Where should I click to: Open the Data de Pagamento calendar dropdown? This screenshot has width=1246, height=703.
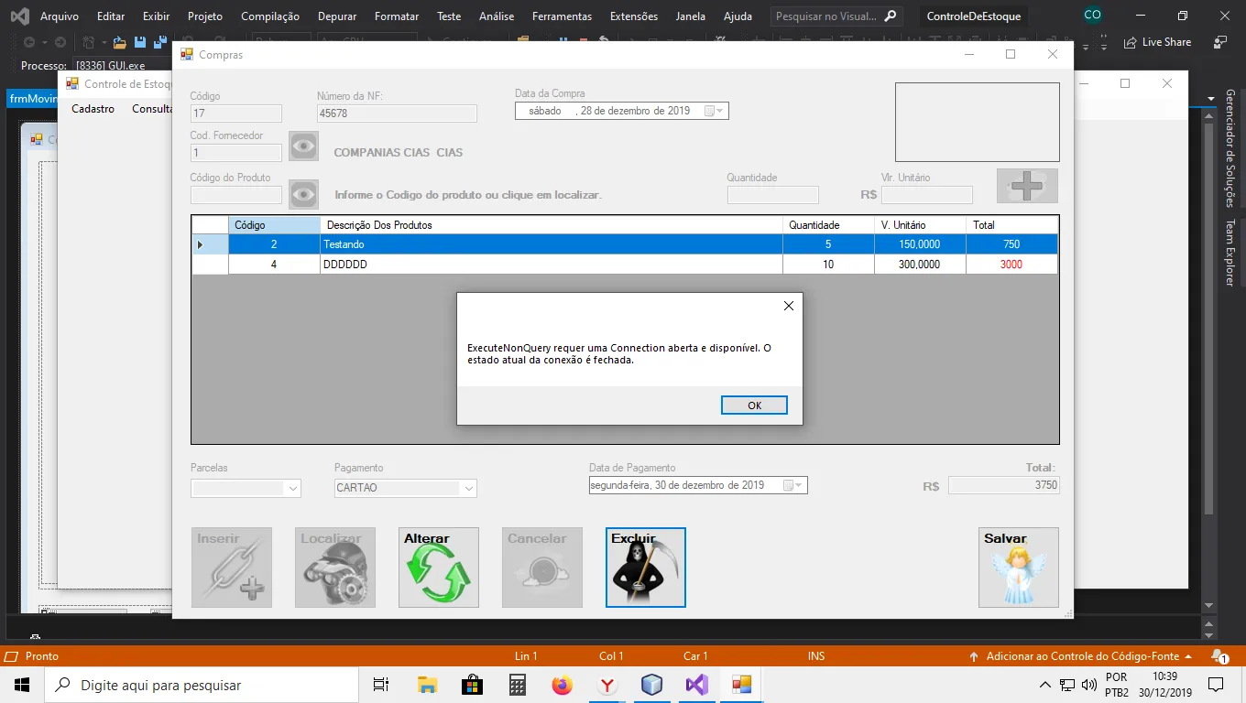pyautogui.click(x=793, y=485)
